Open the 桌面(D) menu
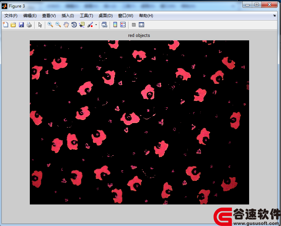 tap(106, 16)
